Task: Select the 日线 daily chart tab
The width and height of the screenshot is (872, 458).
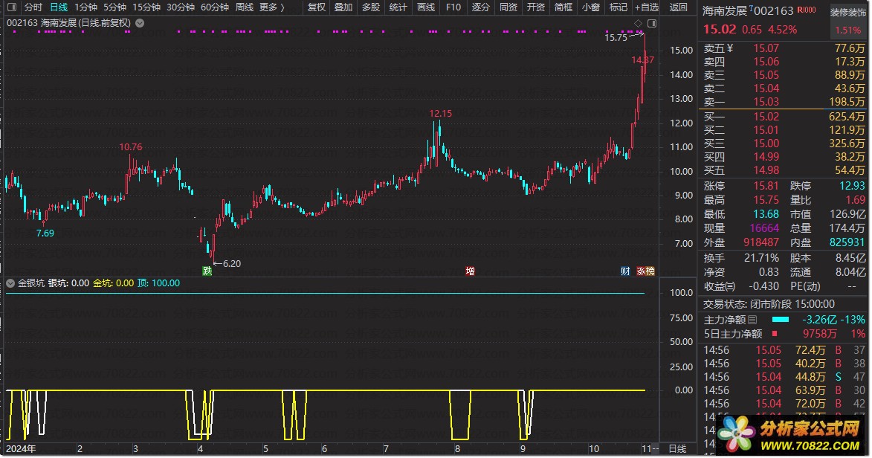Action: (x=59, y=7)
